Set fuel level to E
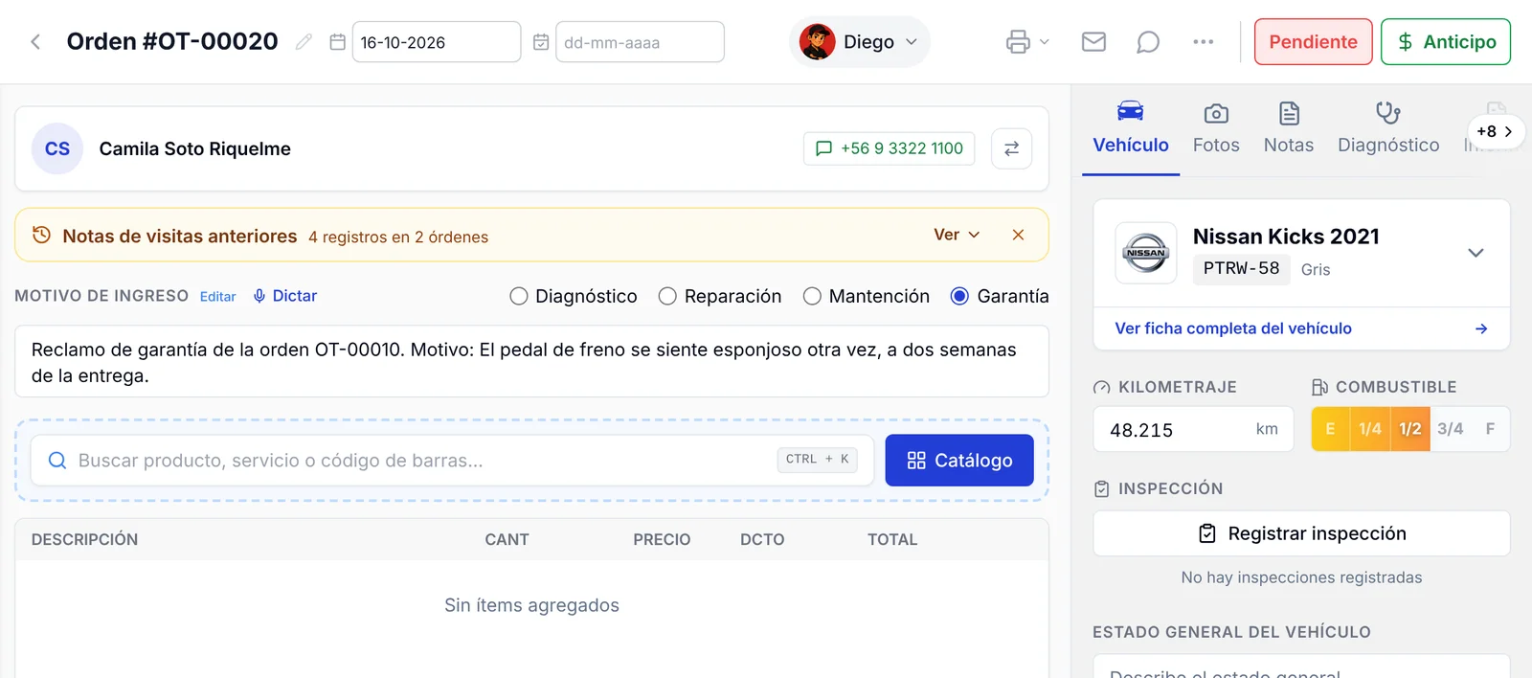Image resolution: width=1532 pixels, height=678 pixels. [x=1330, y=429]
